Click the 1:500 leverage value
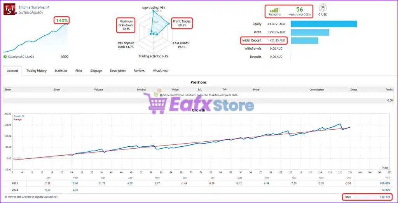 click(64, 57)
